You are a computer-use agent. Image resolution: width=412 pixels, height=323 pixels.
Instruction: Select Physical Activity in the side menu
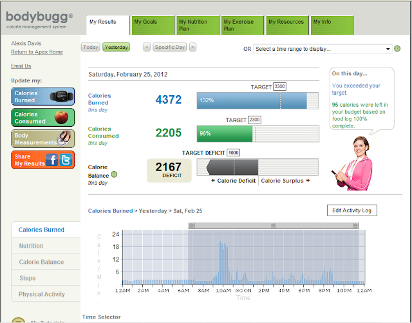pos(46,294)
